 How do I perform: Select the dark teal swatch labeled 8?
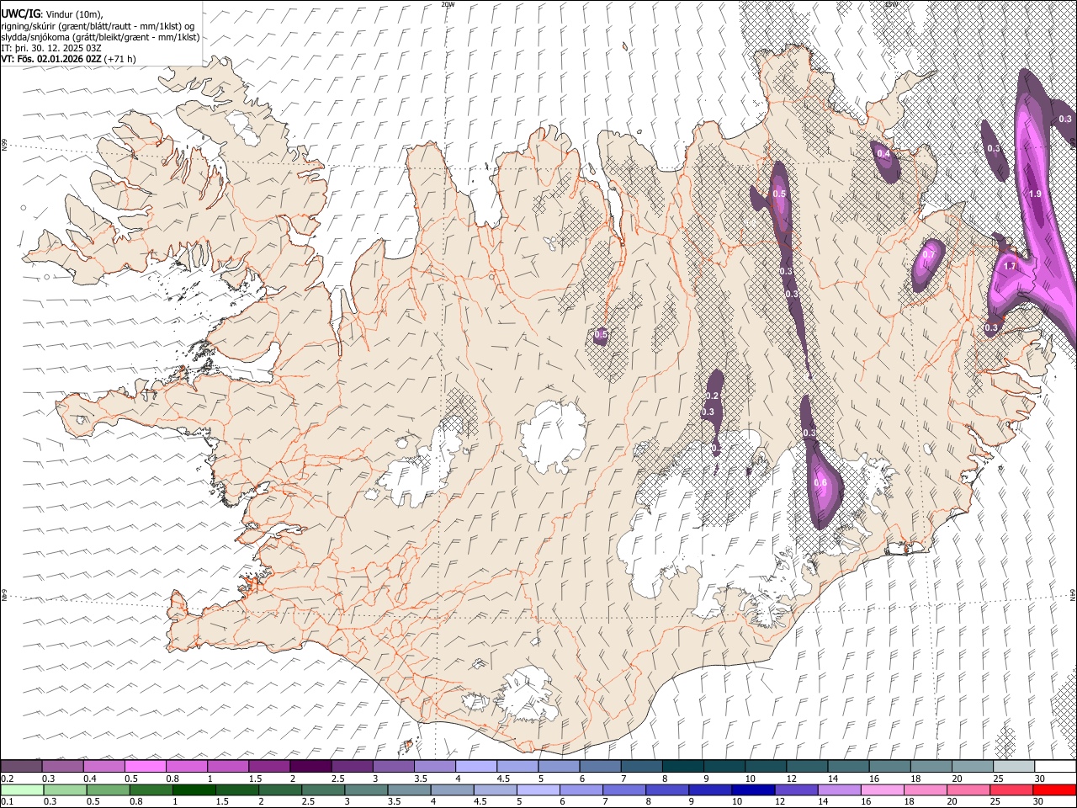tap(683, 767)
